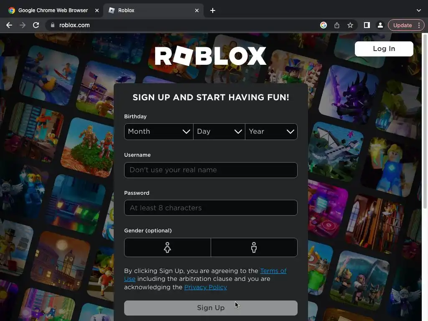Switch to Google Chrome Web Browser tab
Image resolution: width=428 pixels, height=321 pixels.
click(53, 10)
